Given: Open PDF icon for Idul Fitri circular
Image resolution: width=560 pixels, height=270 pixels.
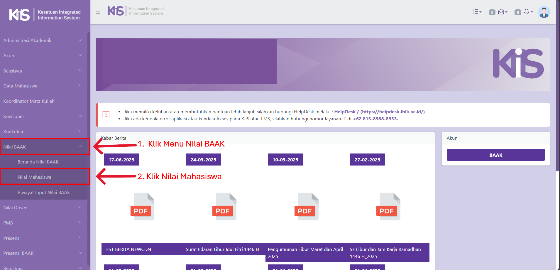Looking at the screenshot, I should 224,207.
